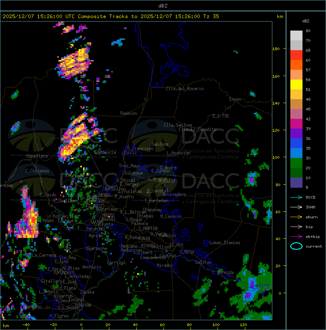Click the Clla.SanJose place label
This screenshot has height=330, width=326.
(x=178, y=125)
